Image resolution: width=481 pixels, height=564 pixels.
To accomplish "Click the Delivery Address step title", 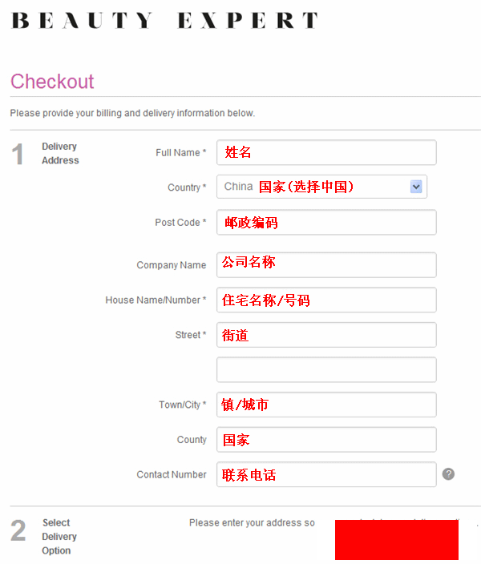I will (x=60, y=154).
